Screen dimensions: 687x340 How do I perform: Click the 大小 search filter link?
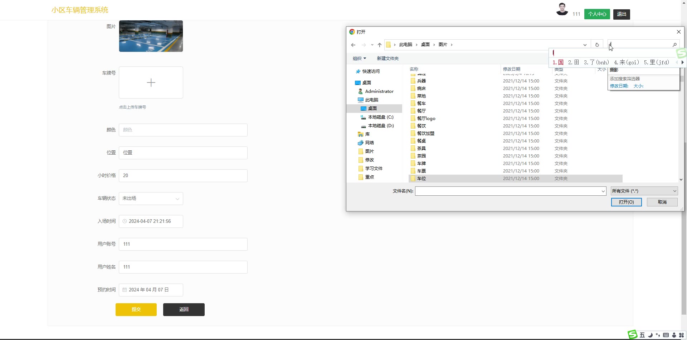pyautogui.click(x=638, y=86)
